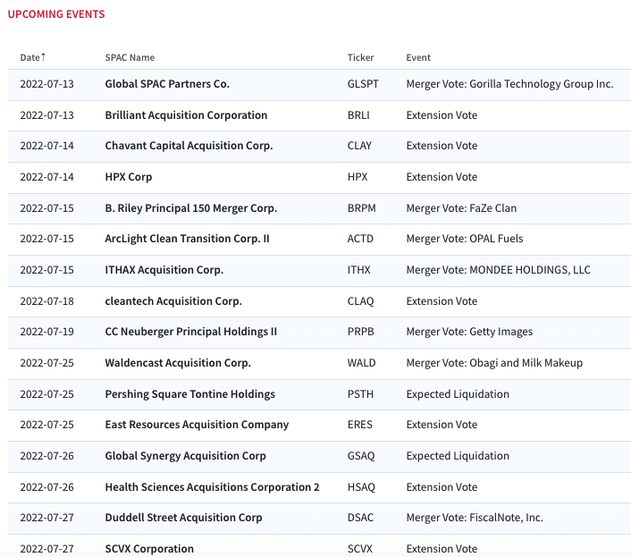This screenshot has height=557, width=631.
Task: Open East Resources Acquisition Company link
Action: pyautogui.click(x=197, y=425)
